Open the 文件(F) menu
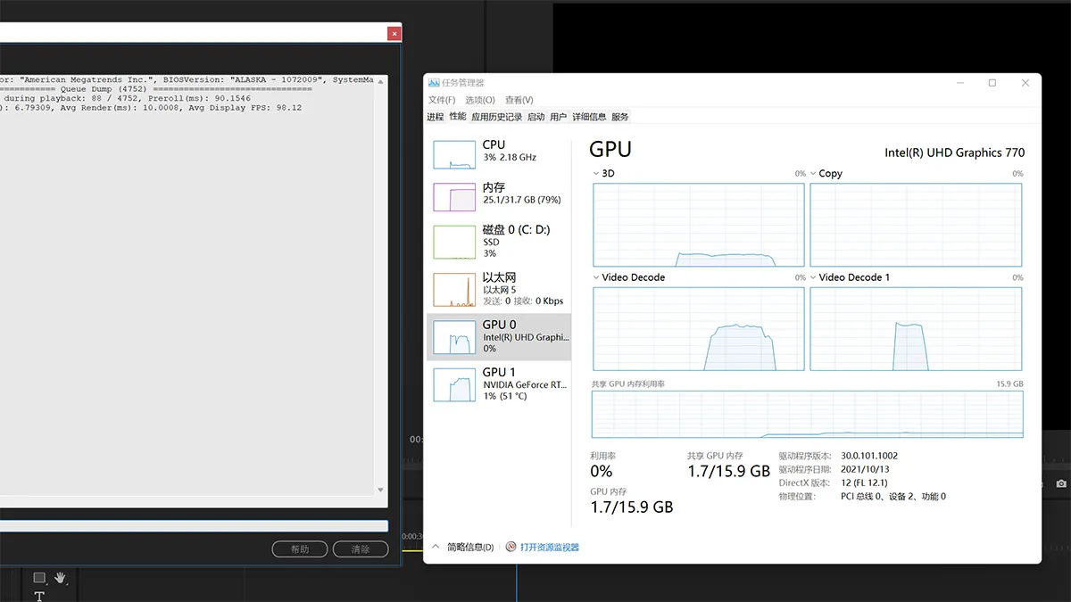1071x602 pixels. pos(442,100)
